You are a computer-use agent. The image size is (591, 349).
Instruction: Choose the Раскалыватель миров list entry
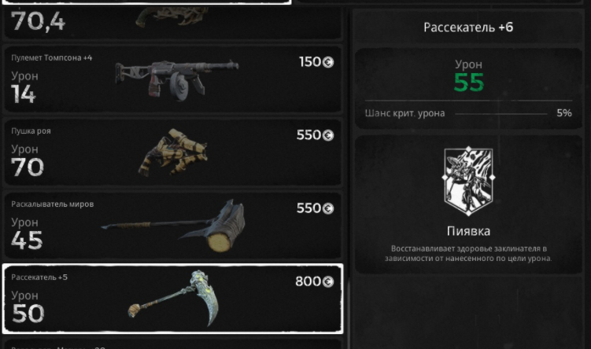pyautogui.click(x=172, y=226)
